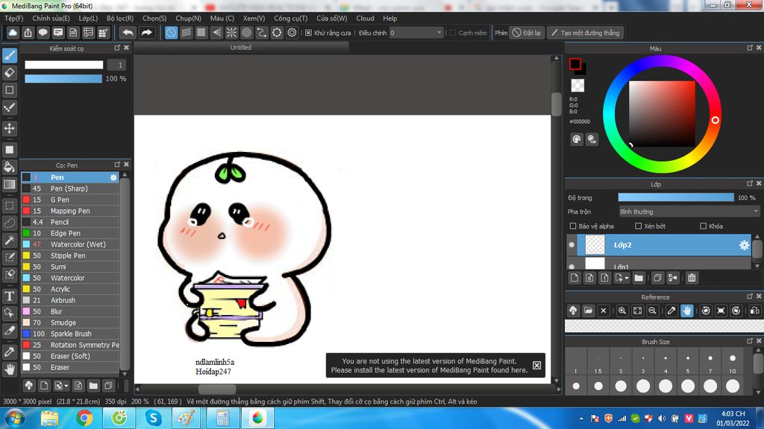Viewport: 764px width, 429px height.
Task: Select the Magic Wand tool
Action: tap(10, 241)
